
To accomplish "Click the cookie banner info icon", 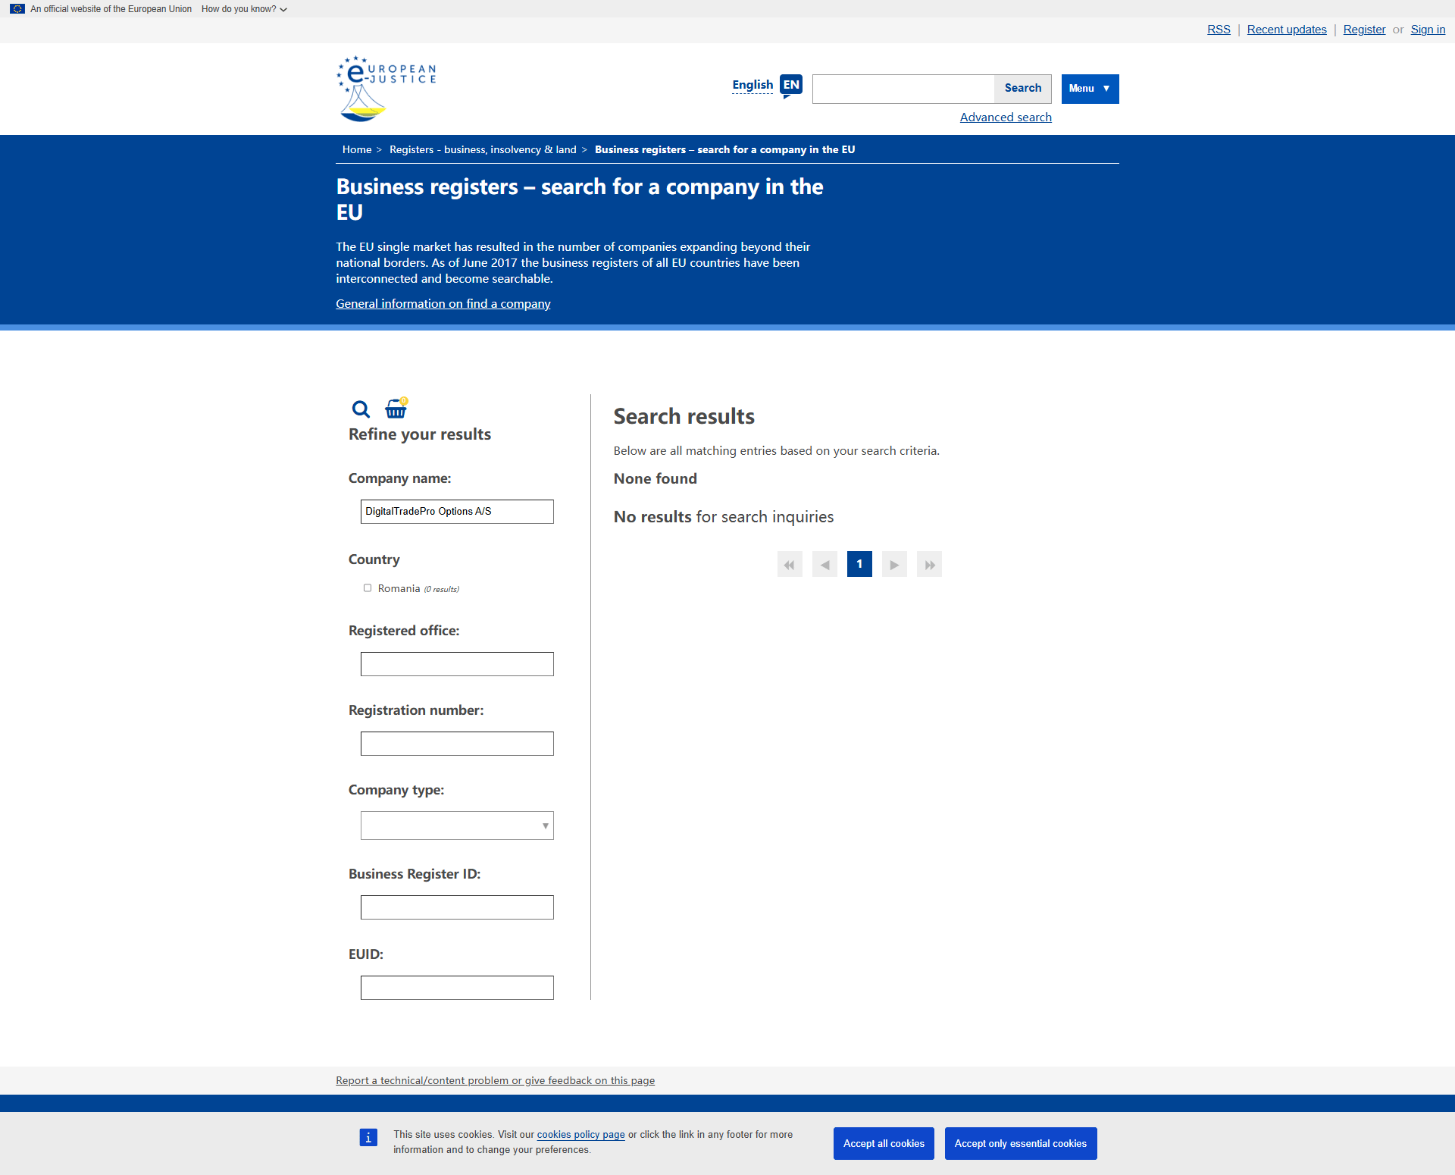I will (368, 1137).
